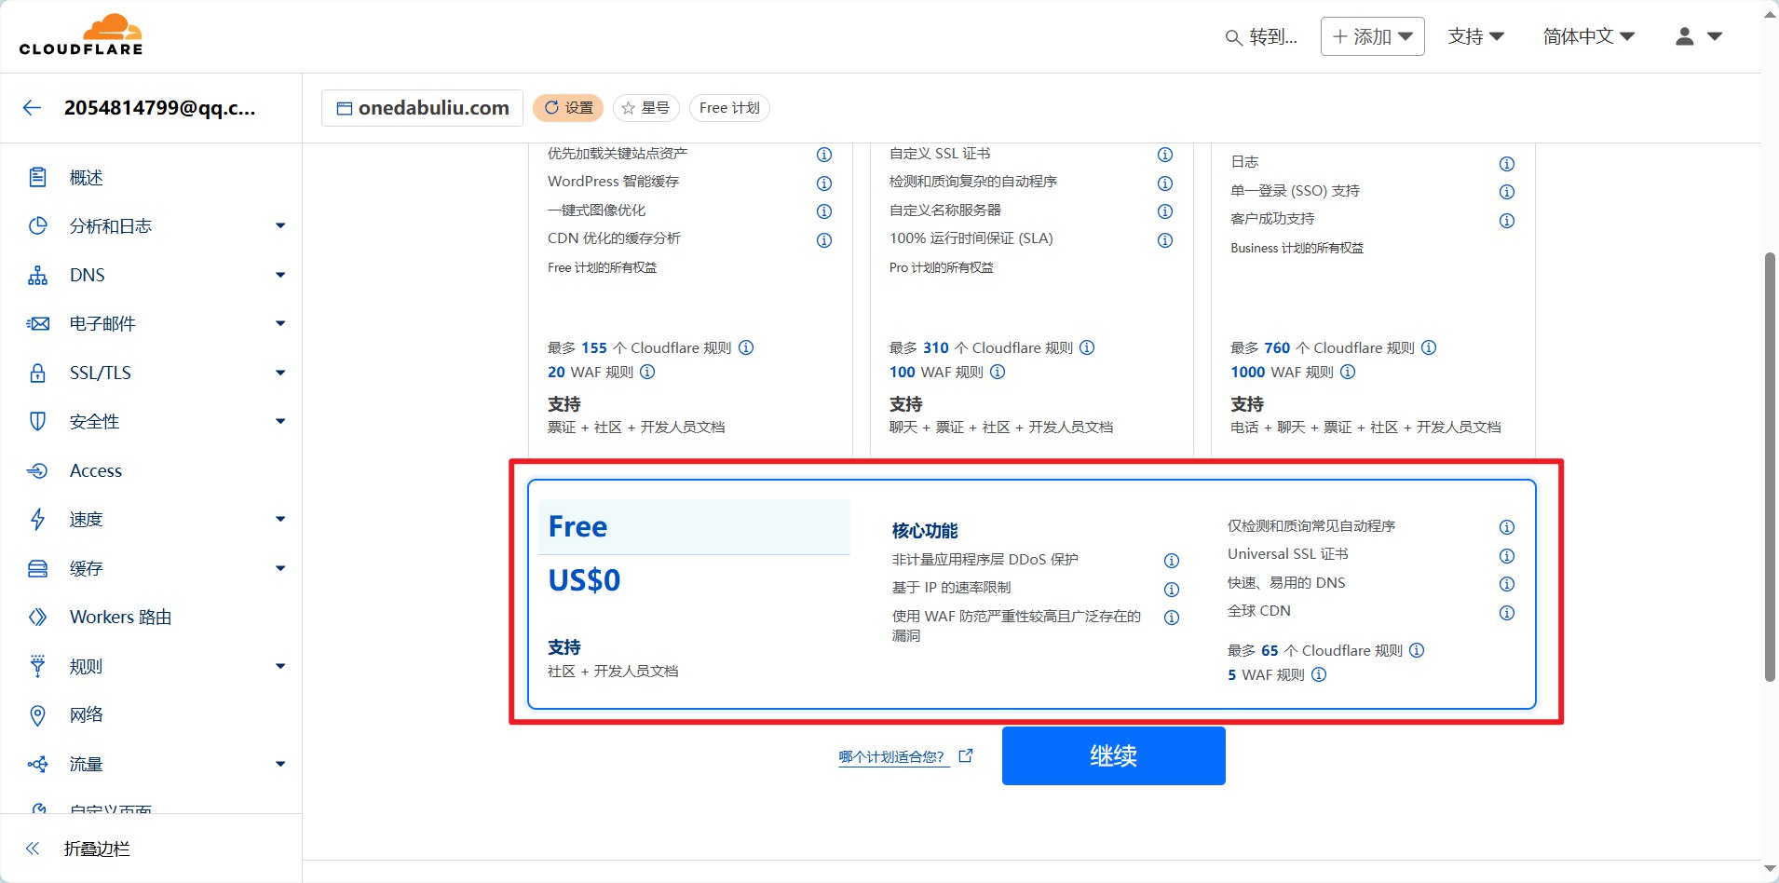Click the 流量 routing icon

(37, 764)
